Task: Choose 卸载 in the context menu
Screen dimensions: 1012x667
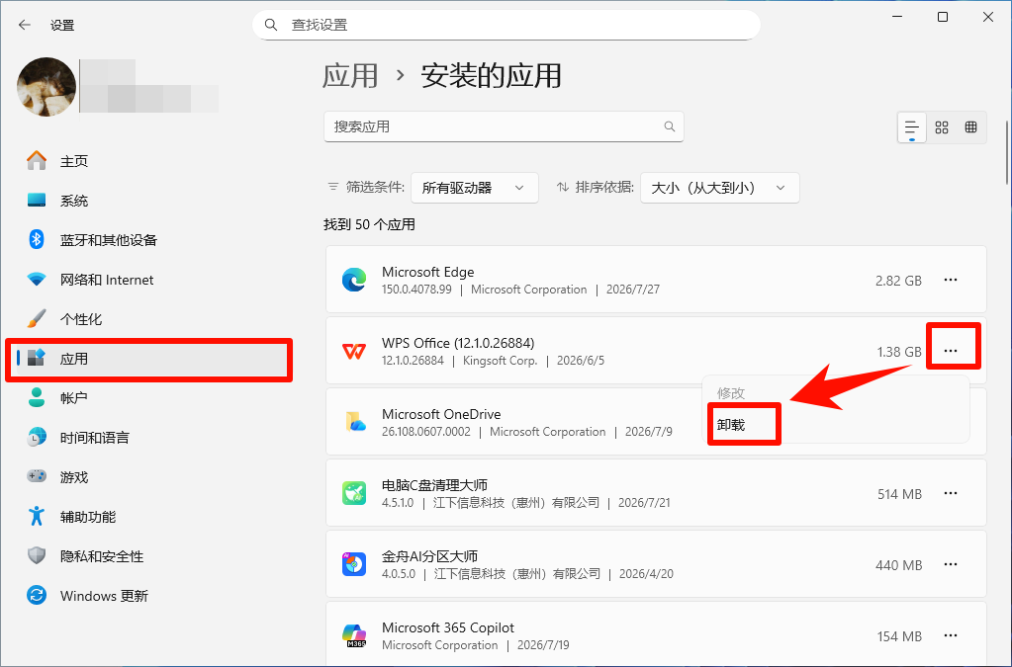Action: coord(731,425)
